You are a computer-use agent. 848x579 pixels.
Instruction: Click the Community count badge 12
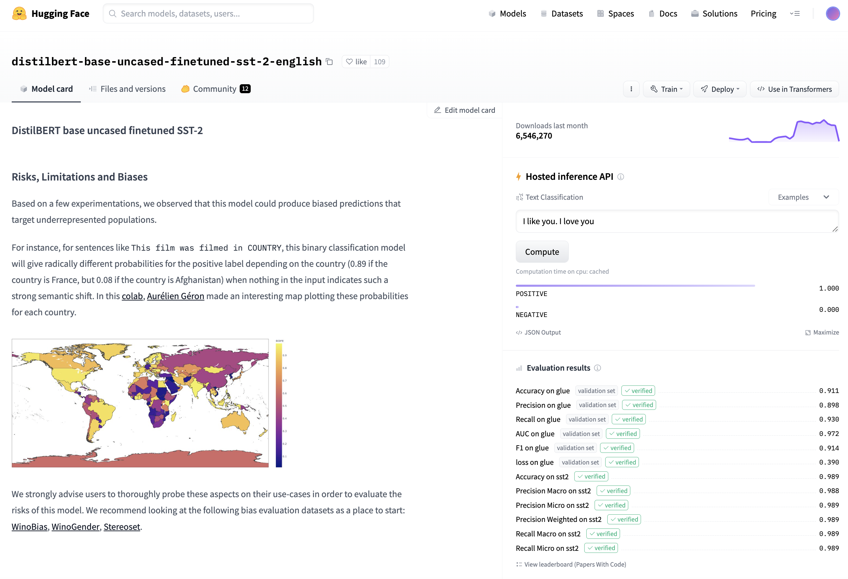coord(245,89)
